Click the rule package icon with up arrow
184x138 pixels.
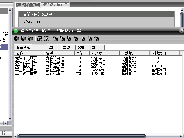tap(17, 38)
